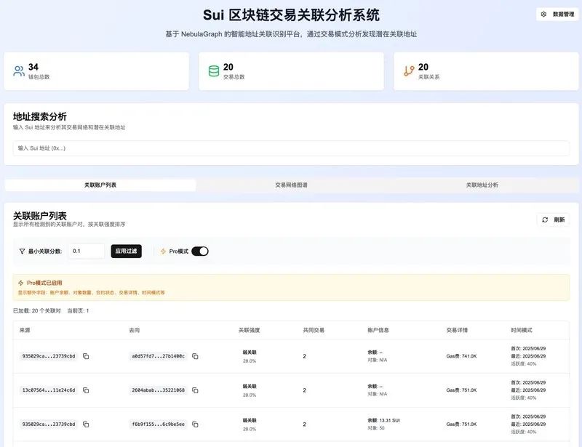Toggle the Pro模式 switch off
582x447 pixels.
(199, 251)
